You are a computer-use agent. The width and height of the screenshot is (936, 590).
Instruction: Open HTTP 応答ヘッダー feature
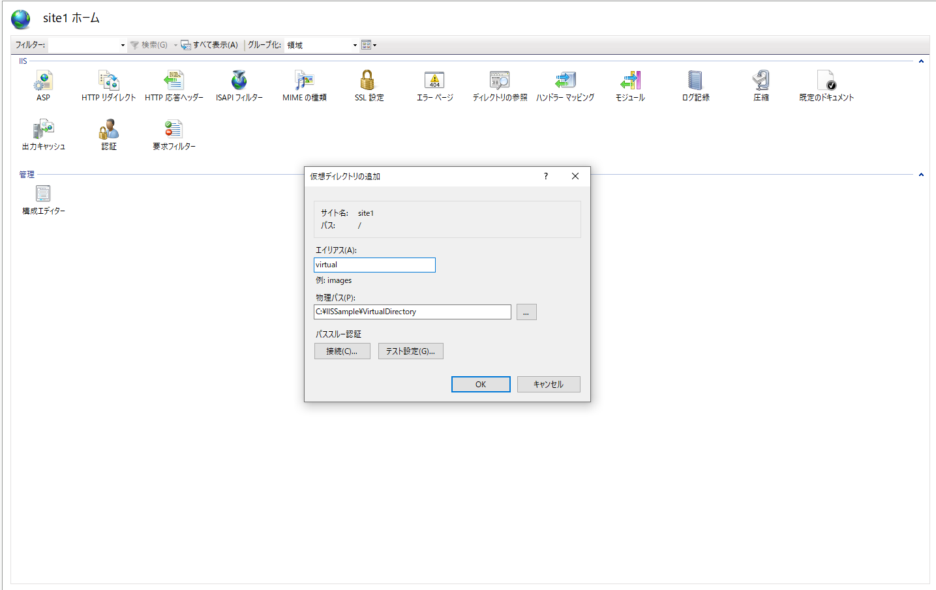click(x=174, y=86)
